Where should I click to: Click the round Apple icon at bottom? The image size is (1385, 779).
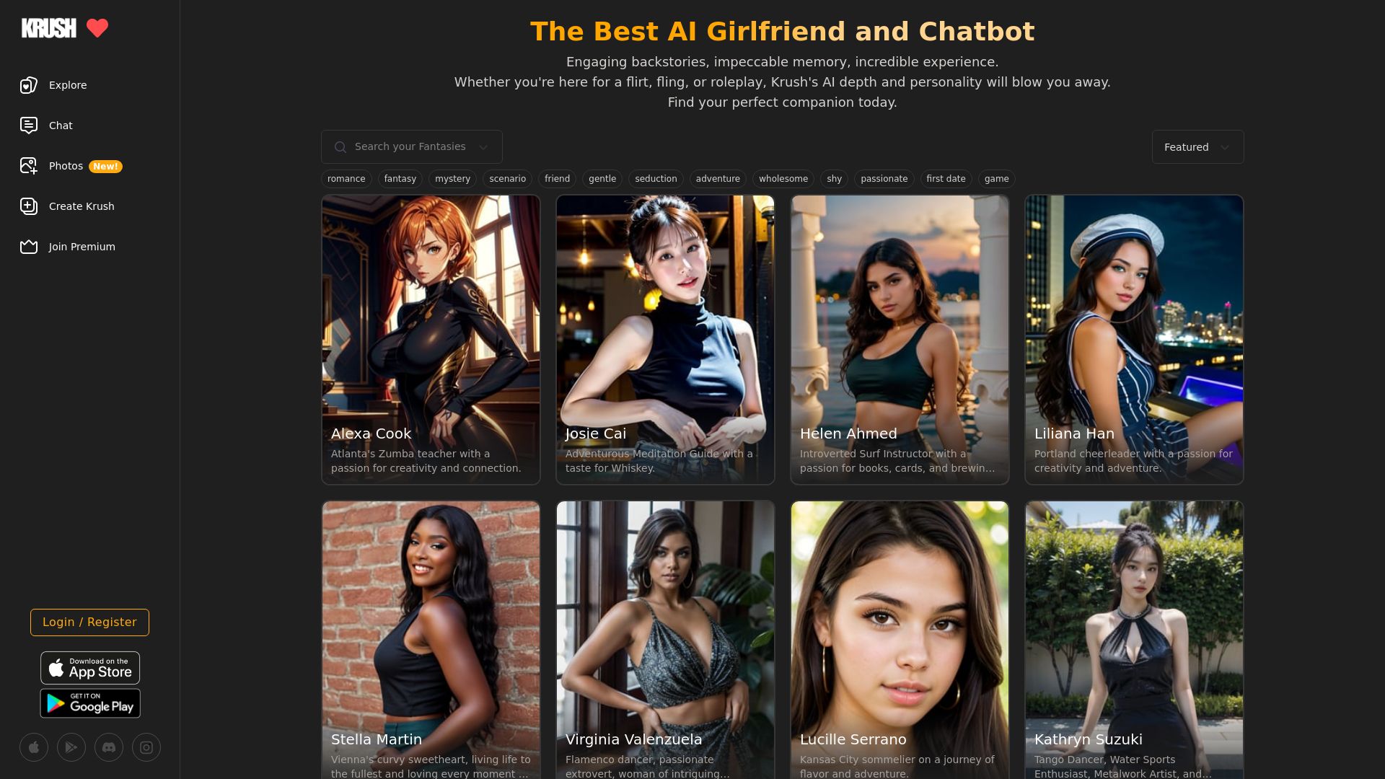tap(34, 747)
